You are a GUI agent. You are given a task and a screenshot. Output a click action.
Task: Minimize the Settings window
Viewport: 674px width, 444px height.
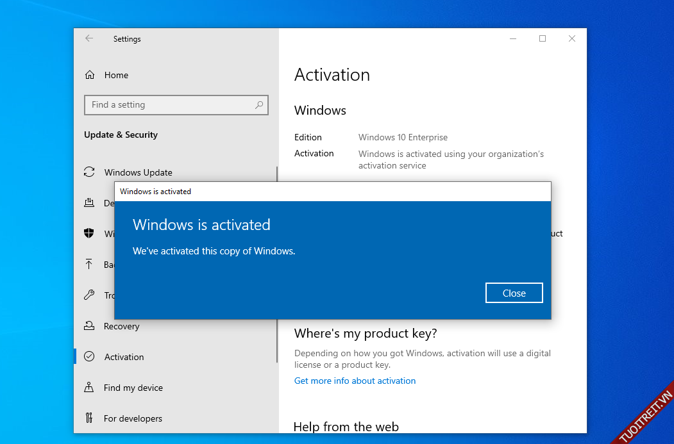513,38
